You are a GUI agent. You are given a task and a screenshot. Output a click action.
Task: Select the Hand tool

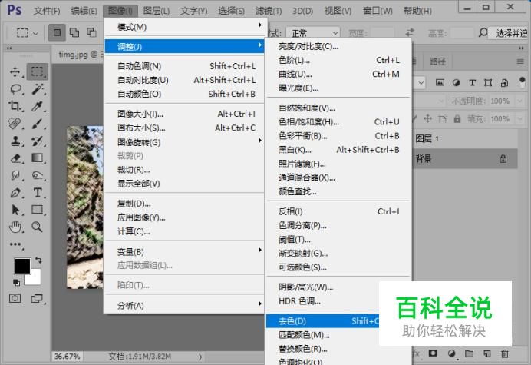click(x=15, y=227)
